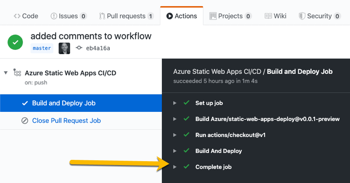Screen dimensions: 350x183
Task: Open the Security tab
Action: [319, 16]
